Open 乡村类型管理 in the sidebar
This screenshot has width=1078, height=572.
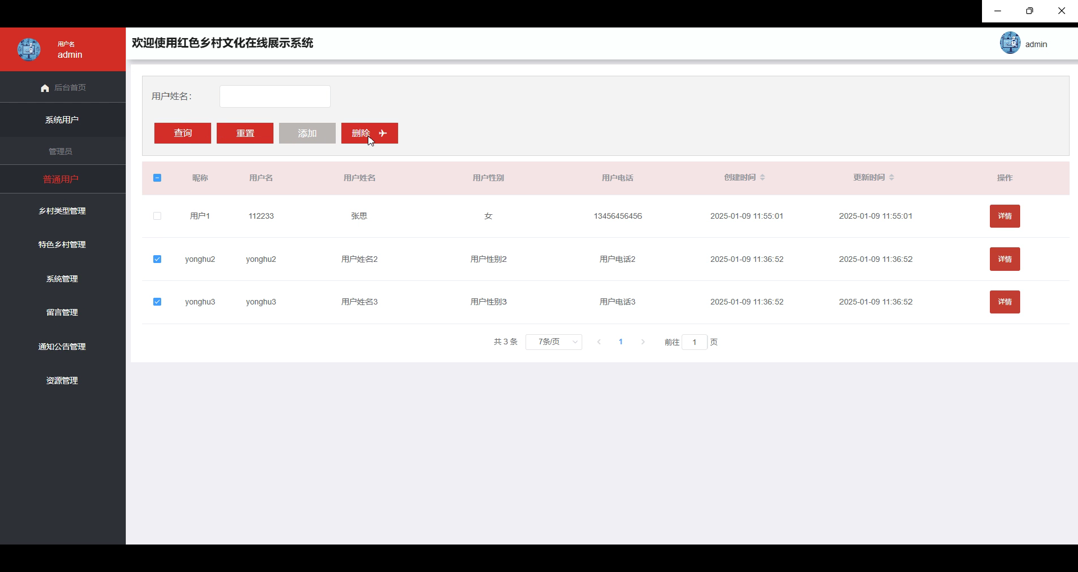coord(63,211)
